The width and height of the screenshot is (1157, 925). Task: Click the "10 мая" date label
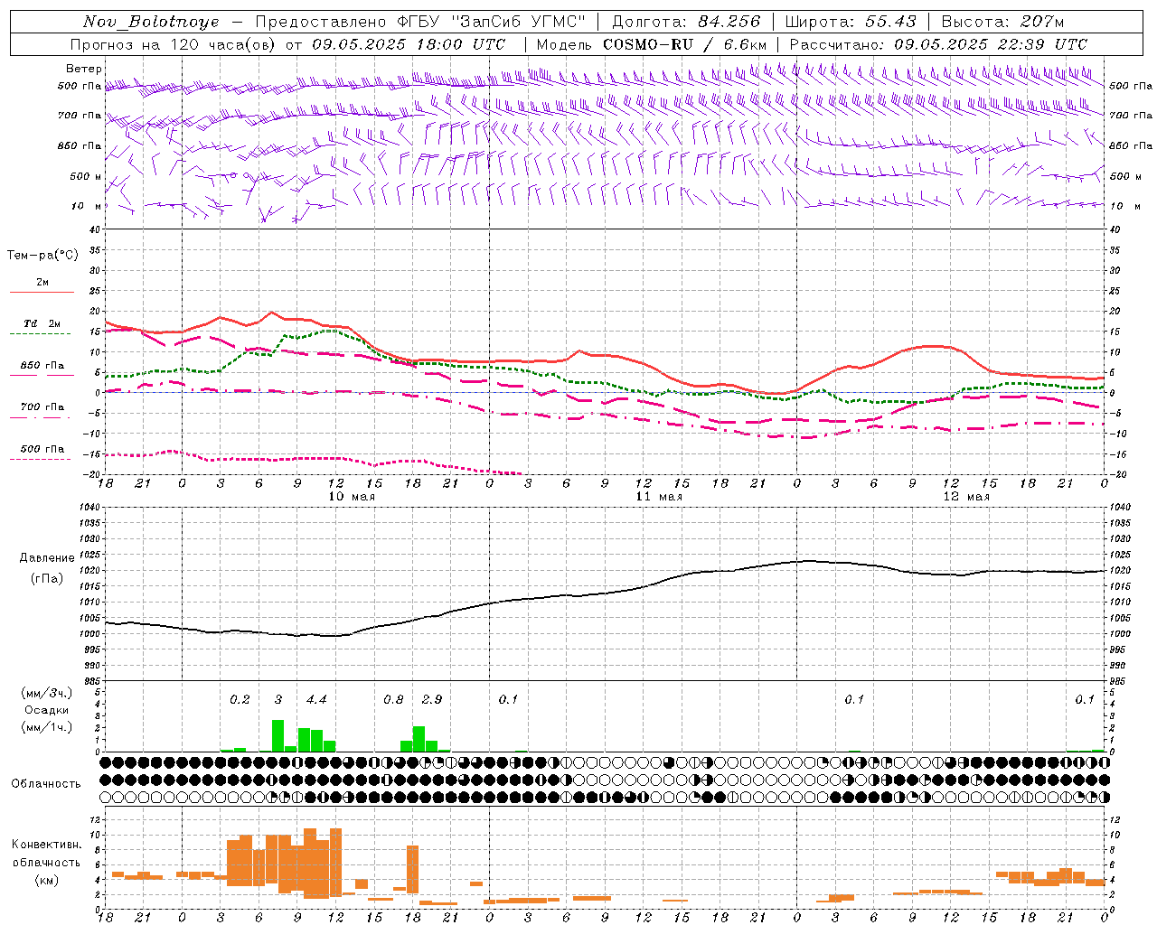coord(351,497)
